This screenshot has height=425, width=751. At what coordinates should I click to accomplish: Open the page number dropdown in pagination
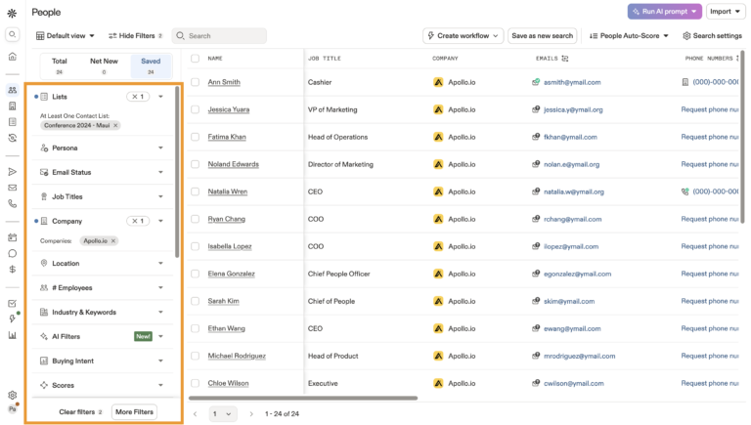click(223, 414)
